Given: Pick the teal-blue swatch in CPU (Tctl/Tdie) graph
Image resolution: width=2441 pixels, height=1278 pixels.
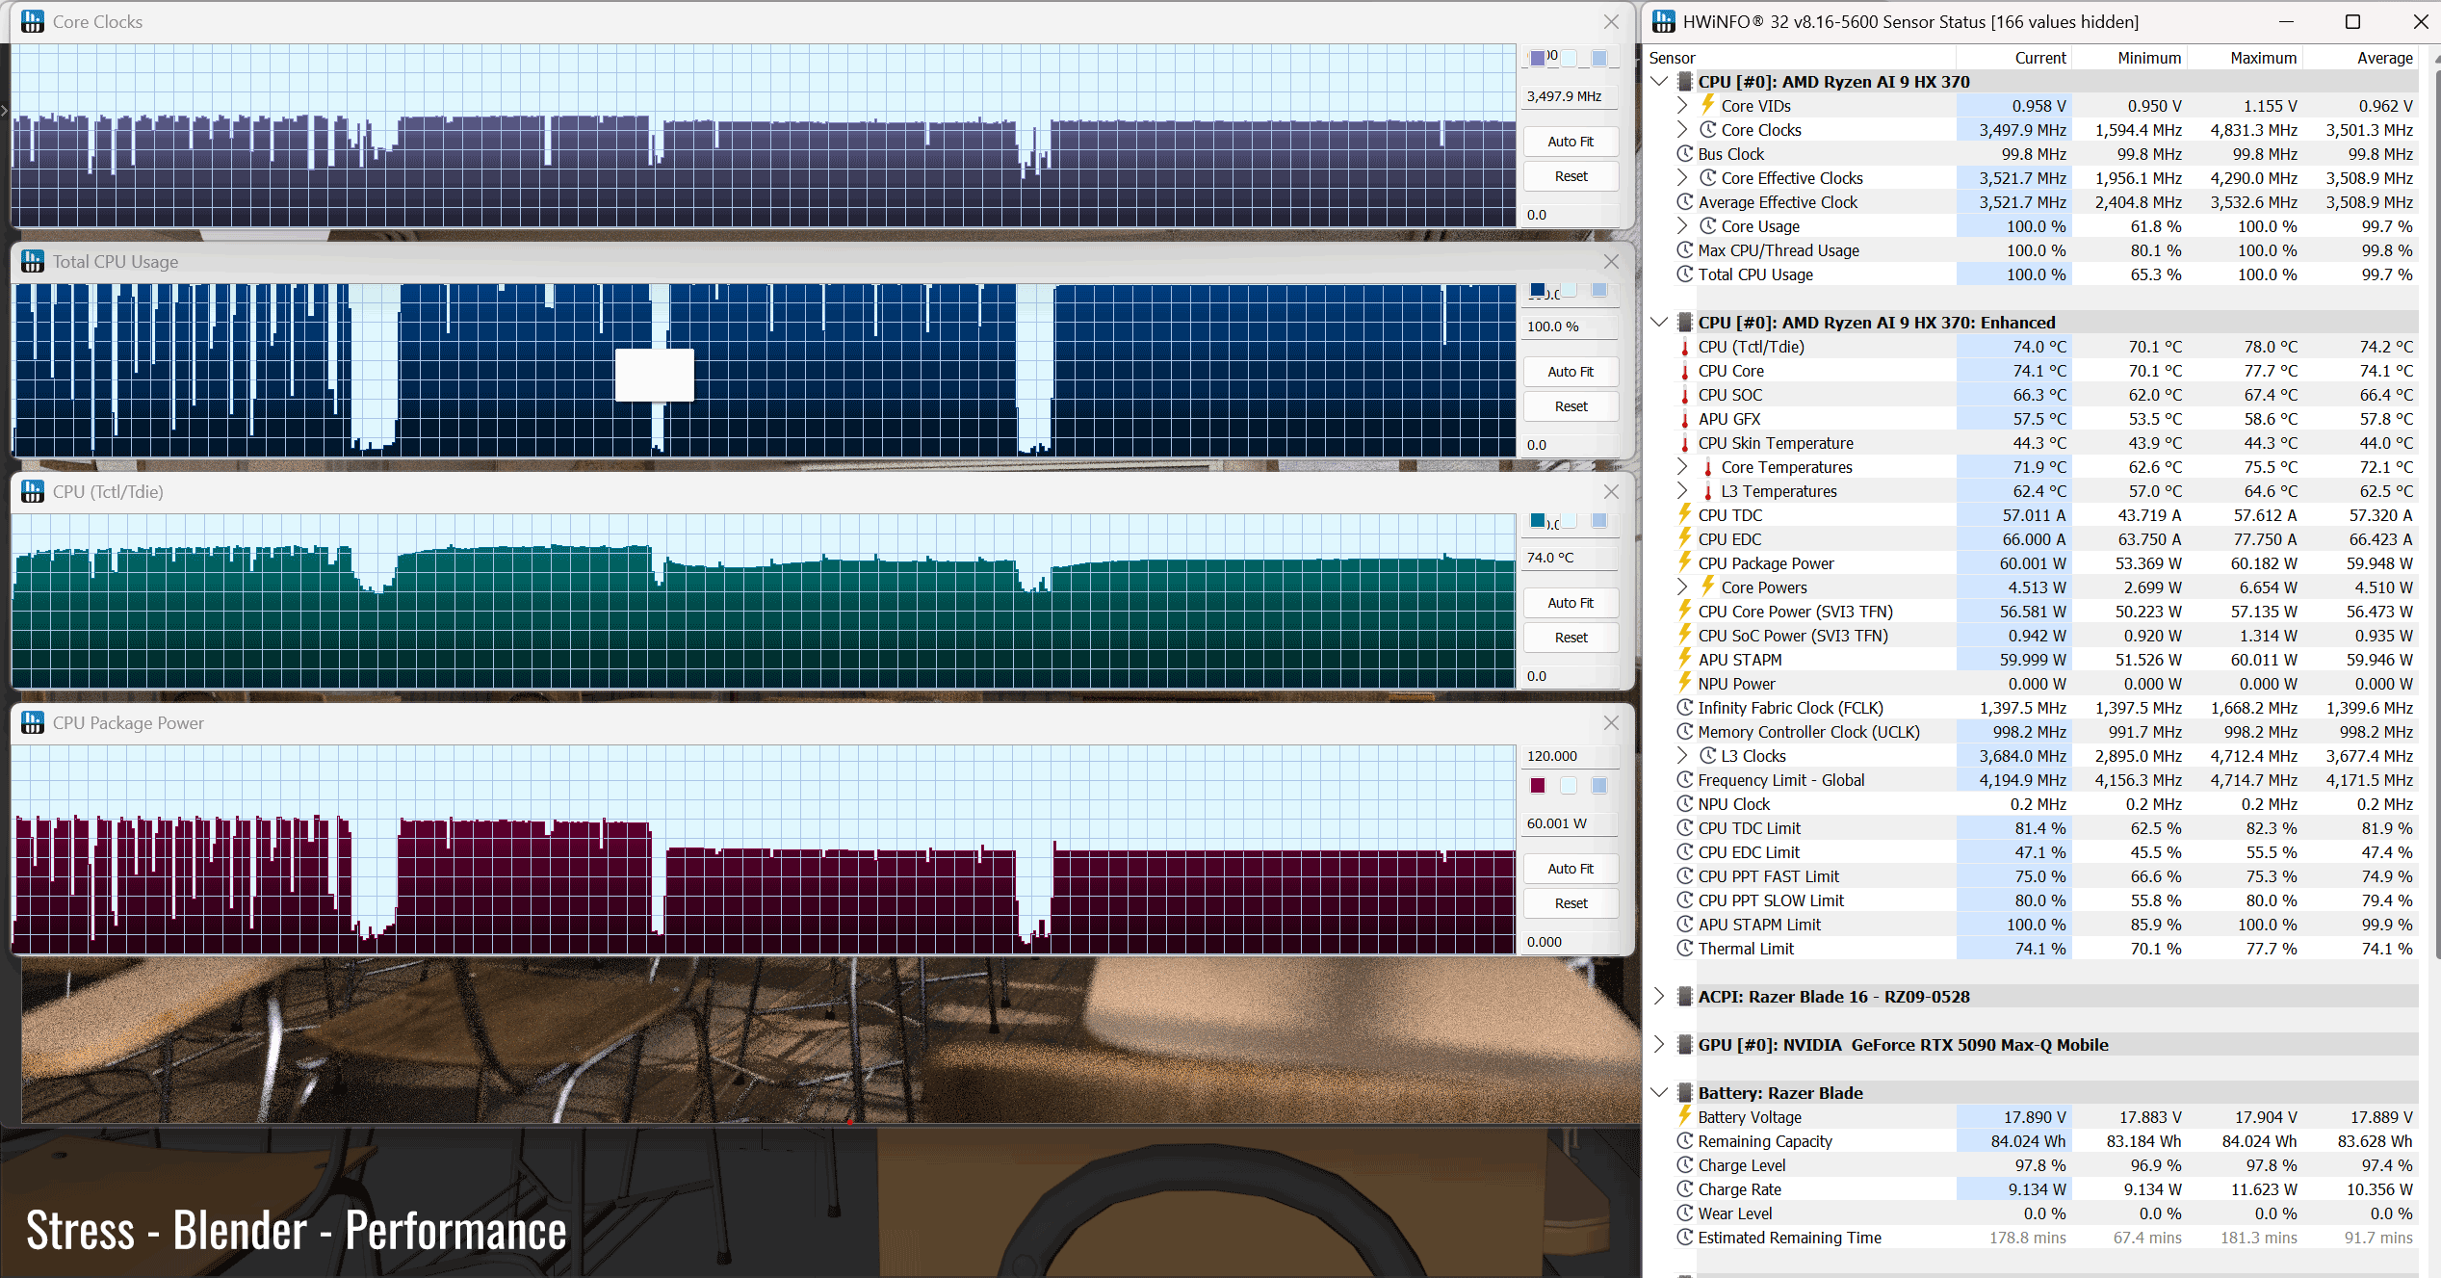Looking at the screenshot, I should pos(1538,521).
